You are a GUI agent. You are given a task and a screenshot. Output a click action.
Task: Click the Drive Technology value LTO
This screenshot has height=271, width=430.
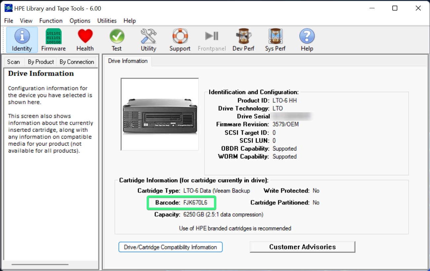(278, 109)
